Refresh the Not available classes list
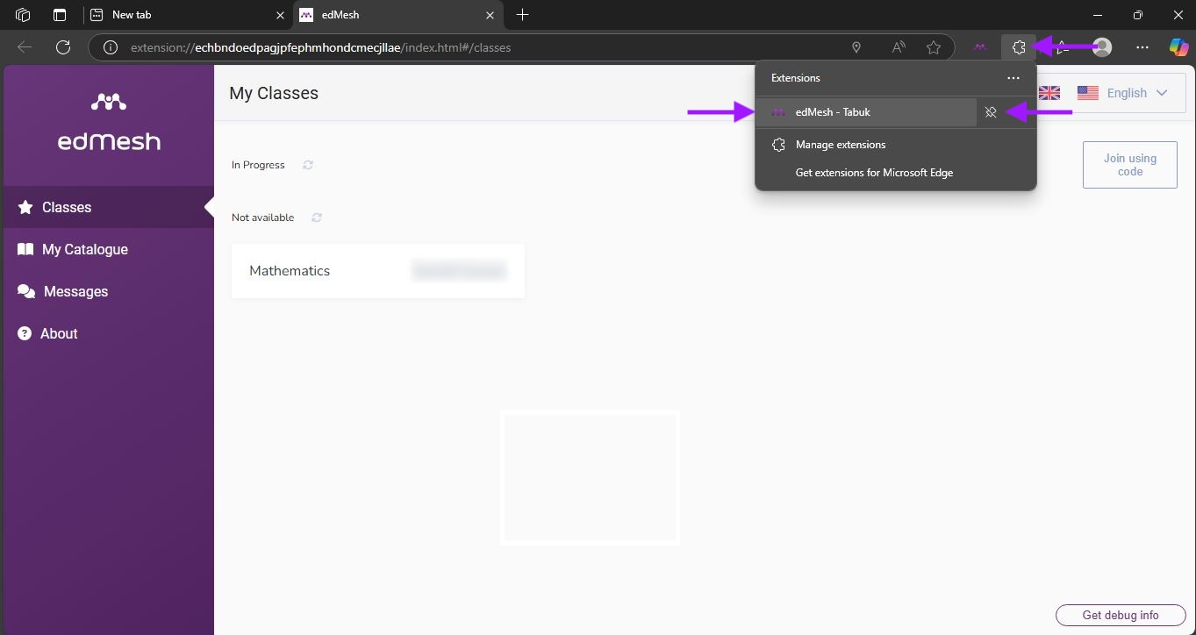Screen dimensions: 1196x635 (317, 218)
